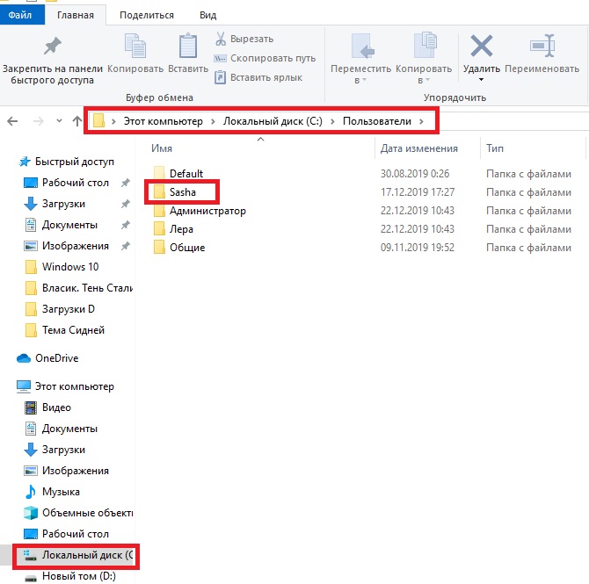Image resolution: width=589 pixels, height=584 pixels.
Task: Switch to the Вид ribbon tab
Action: click(x=207, y=15)
